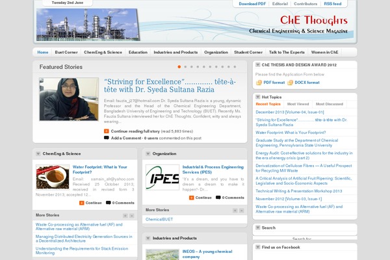Click Add a Comment link
Image resolution: width=390 pixels, height=260 pixels.
[x=126, y=138]
